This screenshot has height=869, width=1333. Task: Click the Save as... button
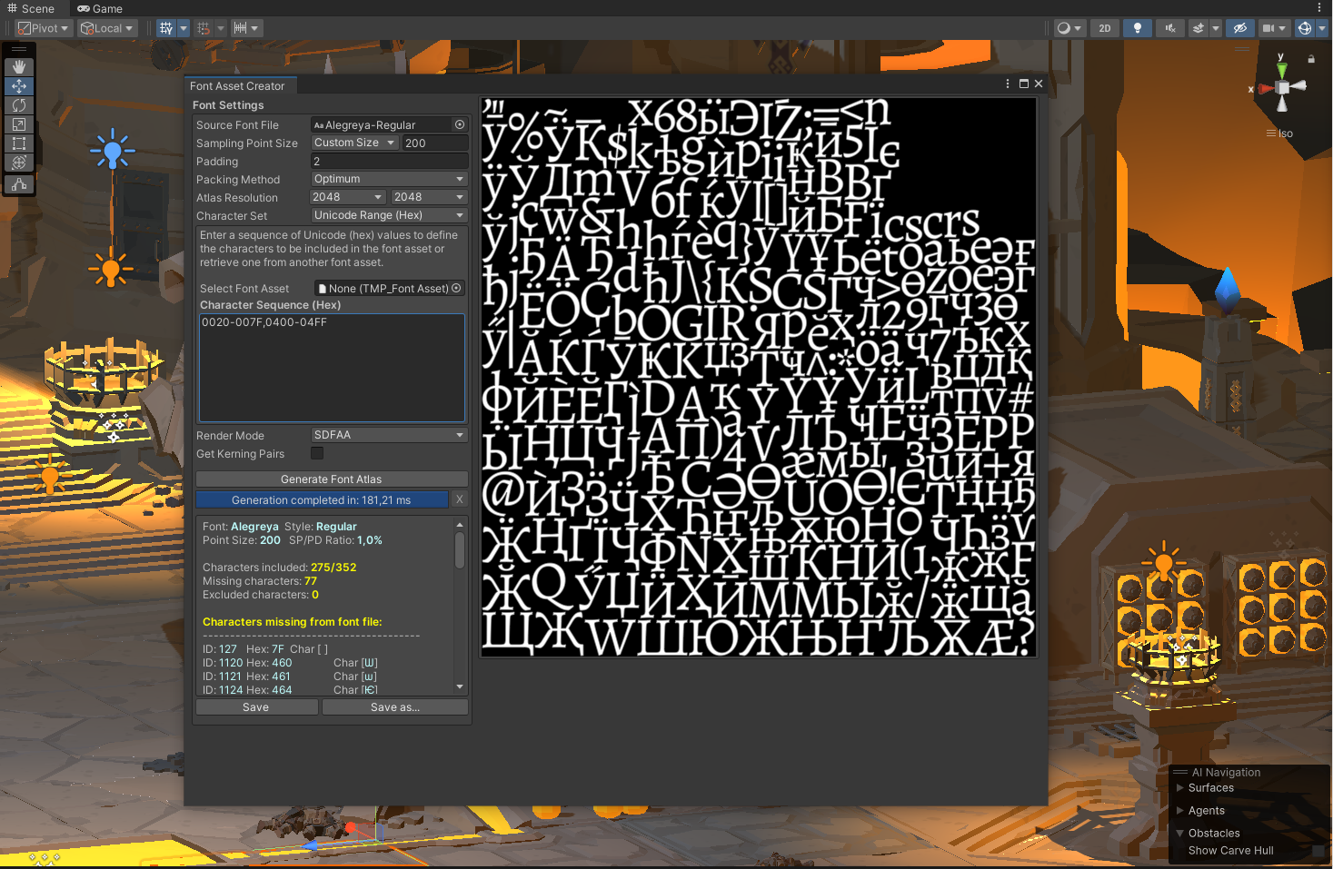395,707
